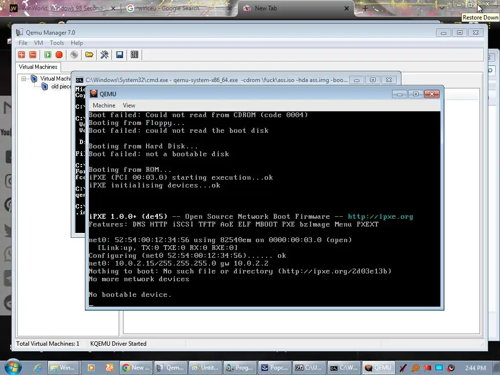Click 'Total Virtual Machines: 1' status text
500x375 pixels.
pos(48,344)
